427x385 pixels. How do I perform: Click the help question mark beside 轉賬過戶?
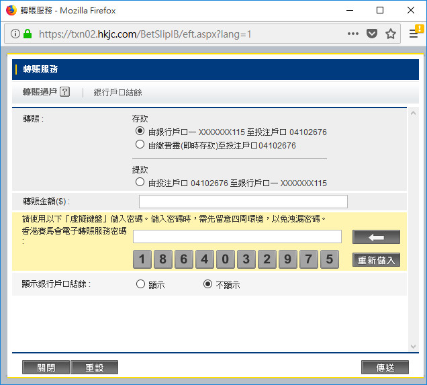65,92
